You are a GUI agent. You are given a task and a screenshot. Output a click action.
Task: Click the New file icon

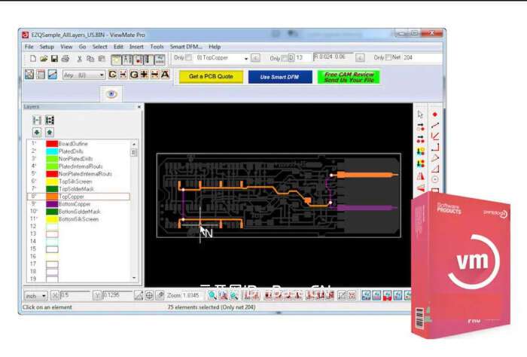click(33, 59)
